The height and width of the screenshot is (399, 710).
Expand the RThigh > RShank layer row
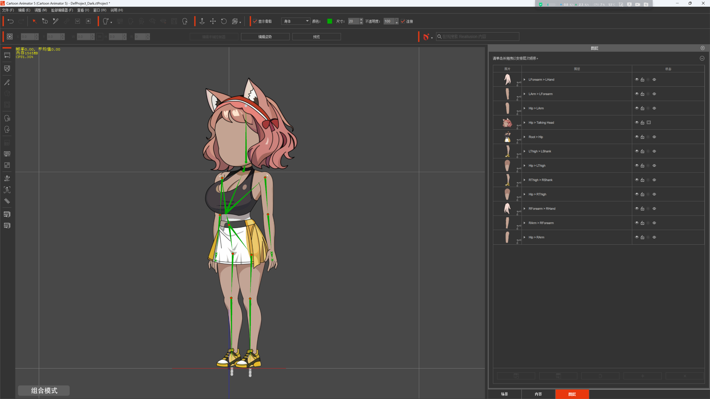(x=524, y=180)
